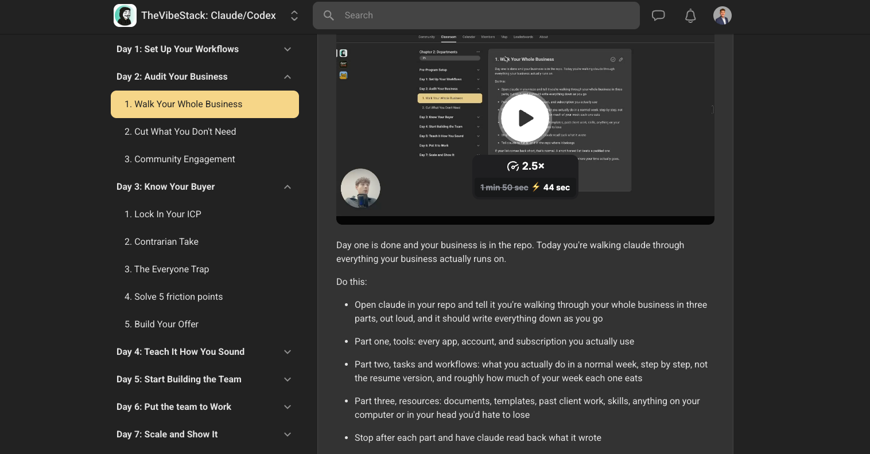Open the Community Engagement lesson
This screenshot has height=454, width=870.
coord(205,159)
